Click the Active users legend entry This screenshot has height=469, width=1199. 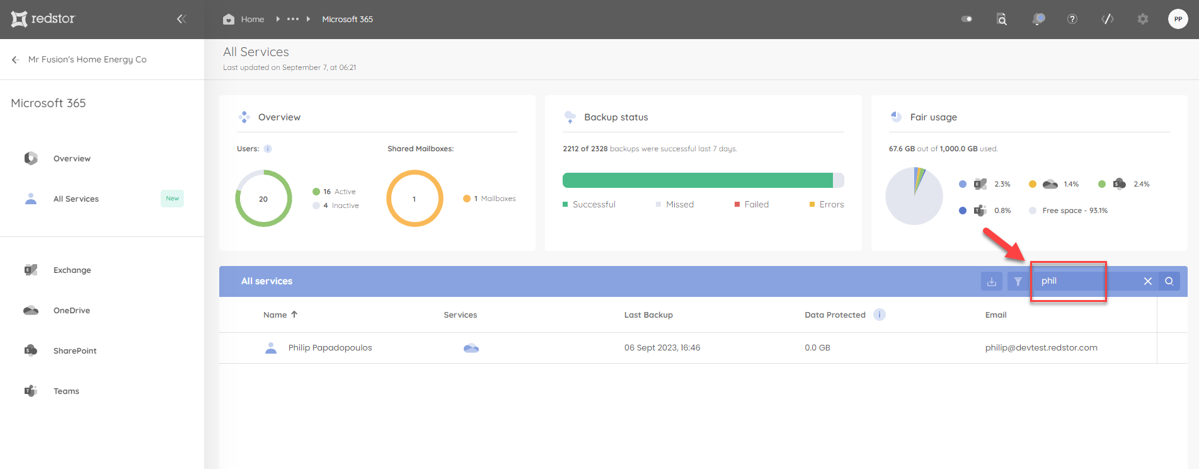tap(334, 192)
